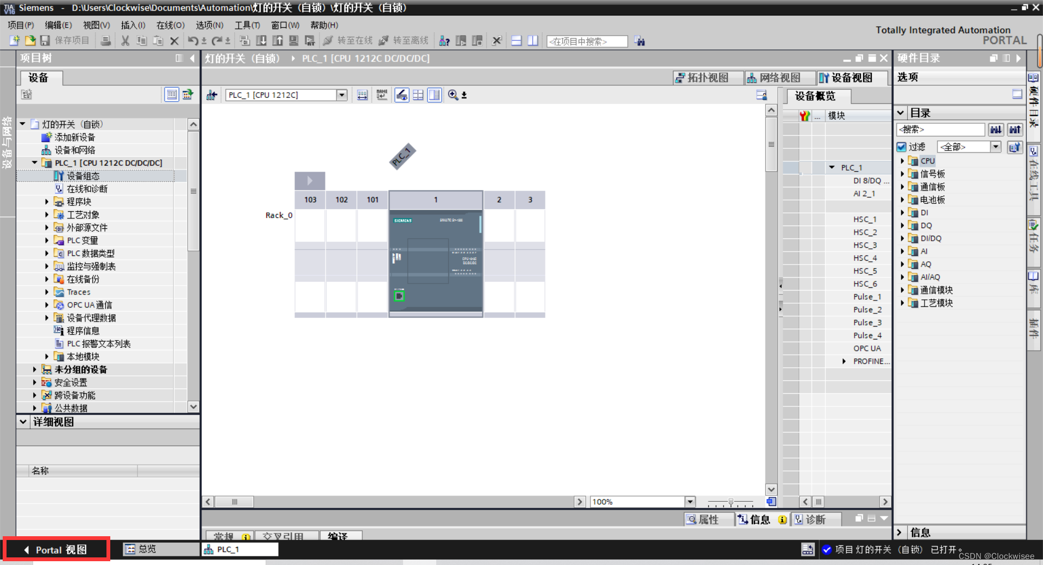Click the Undo arrow icon
Screen dimensions: 1043x565
click(193, 41)
